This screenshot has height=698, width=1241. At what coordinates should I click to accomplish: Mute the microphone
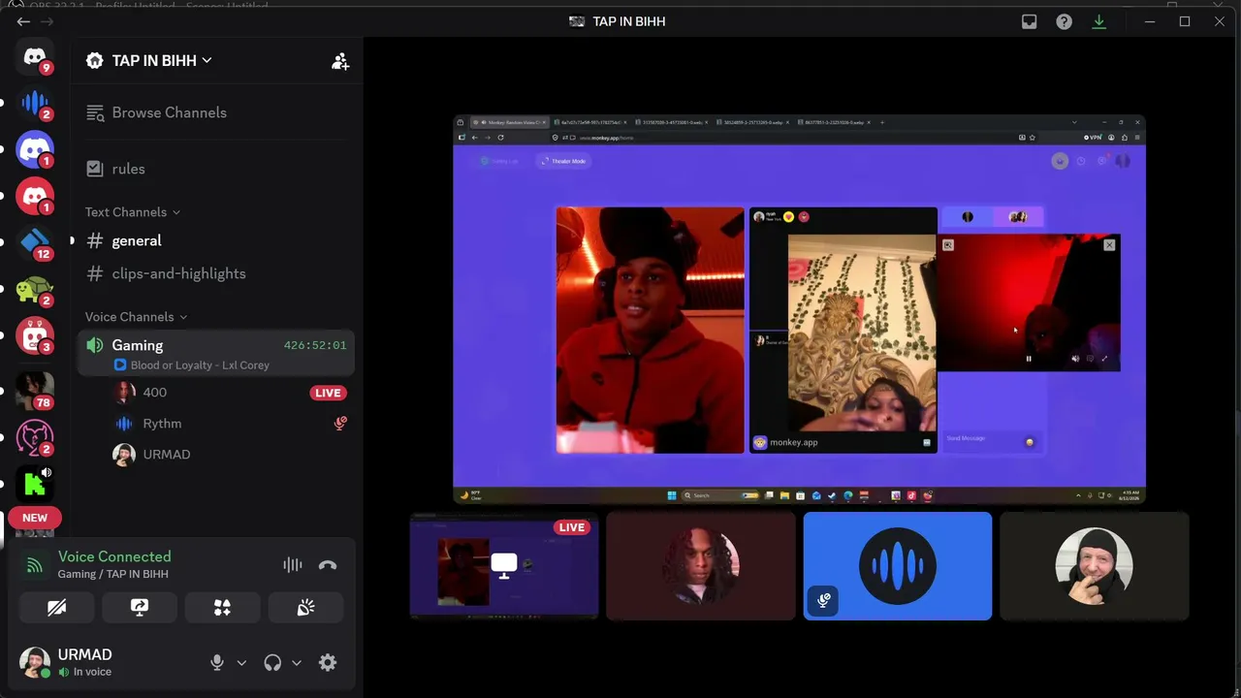coord(217,663)
